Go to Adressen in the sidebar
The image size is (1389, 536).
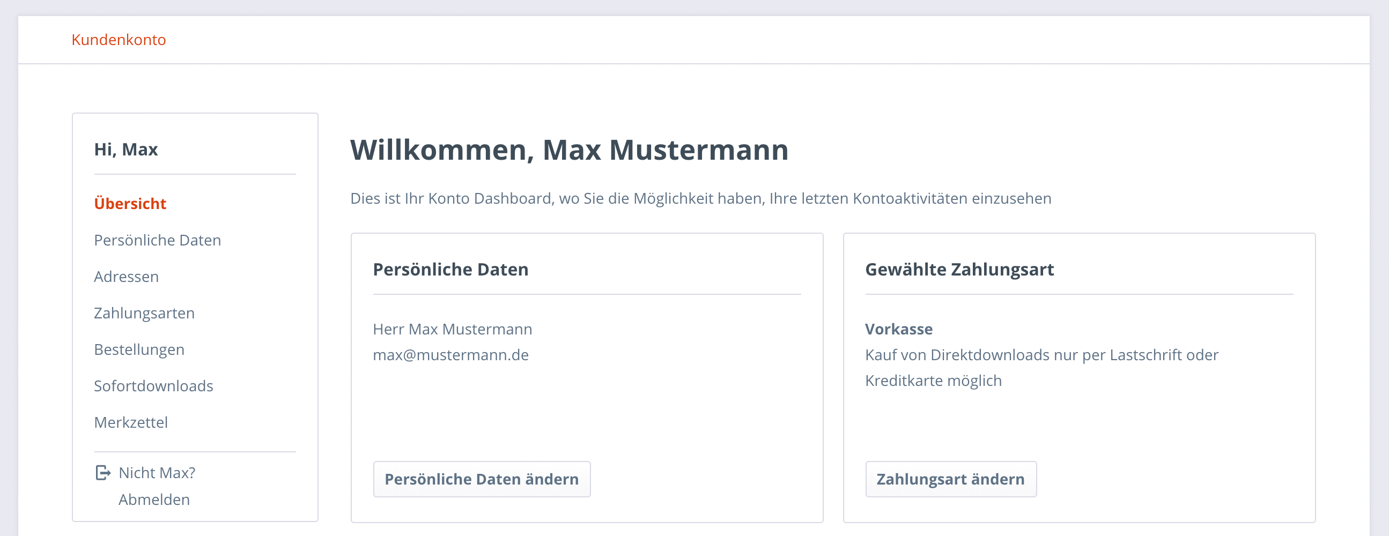click(126, 277)
